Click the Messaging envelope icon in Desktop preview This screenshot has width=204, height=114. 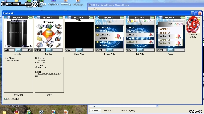[x=48, y=33]
